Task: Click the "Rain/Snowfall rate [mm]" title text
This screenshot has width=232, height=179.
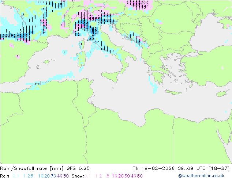Action: 32,168
